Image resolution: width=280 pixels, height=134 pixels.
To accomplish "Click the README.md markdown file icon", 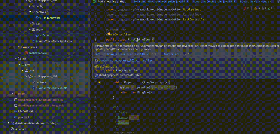I will tap(16, 111).
